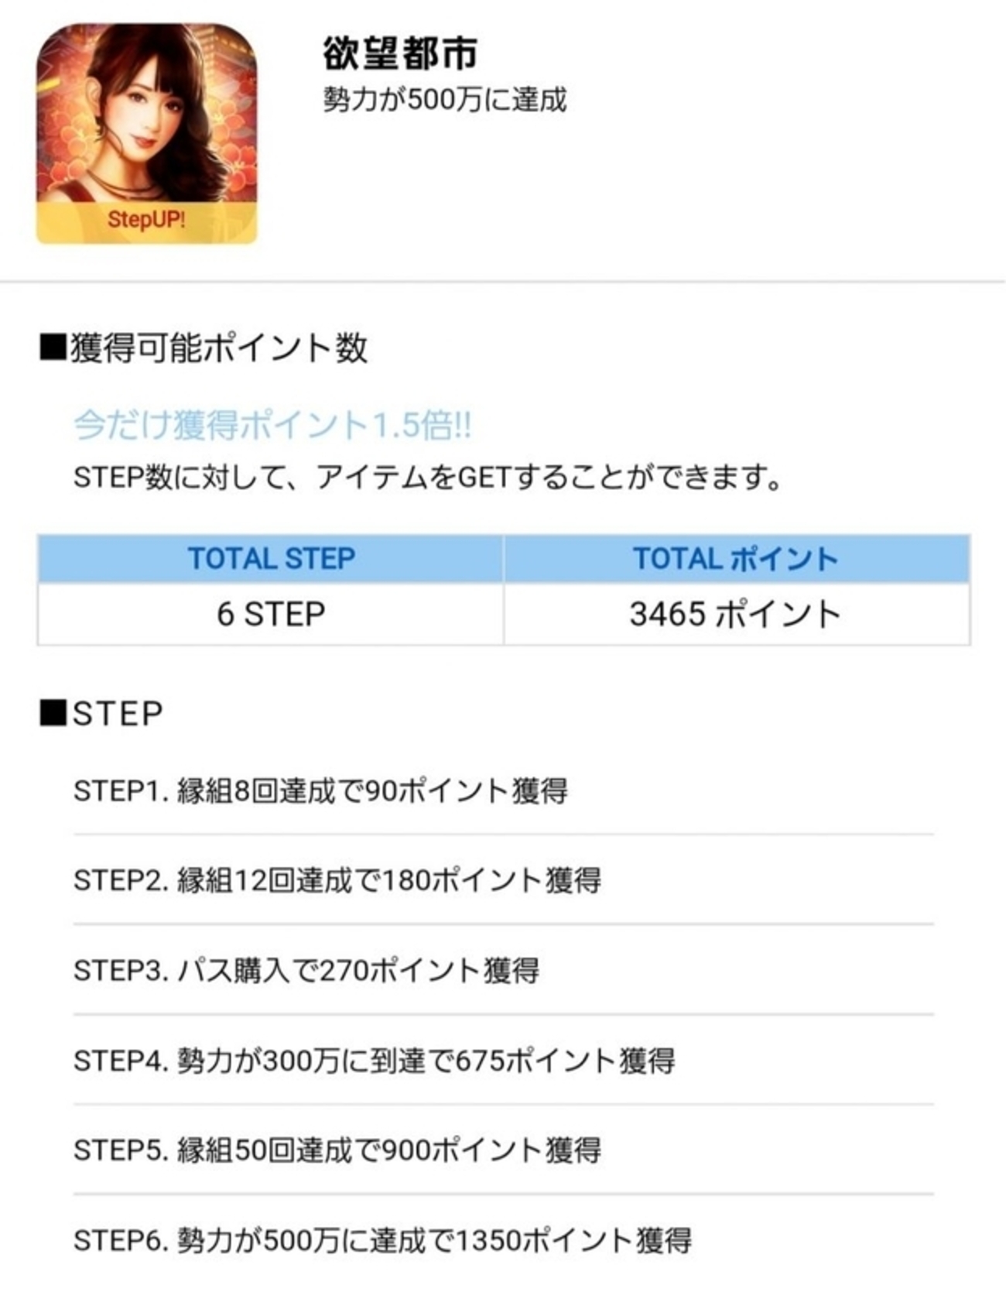Click the 3465 ポイント table cell
The width and height of the screenshot is (1006, 1292).
click(737, 614)
